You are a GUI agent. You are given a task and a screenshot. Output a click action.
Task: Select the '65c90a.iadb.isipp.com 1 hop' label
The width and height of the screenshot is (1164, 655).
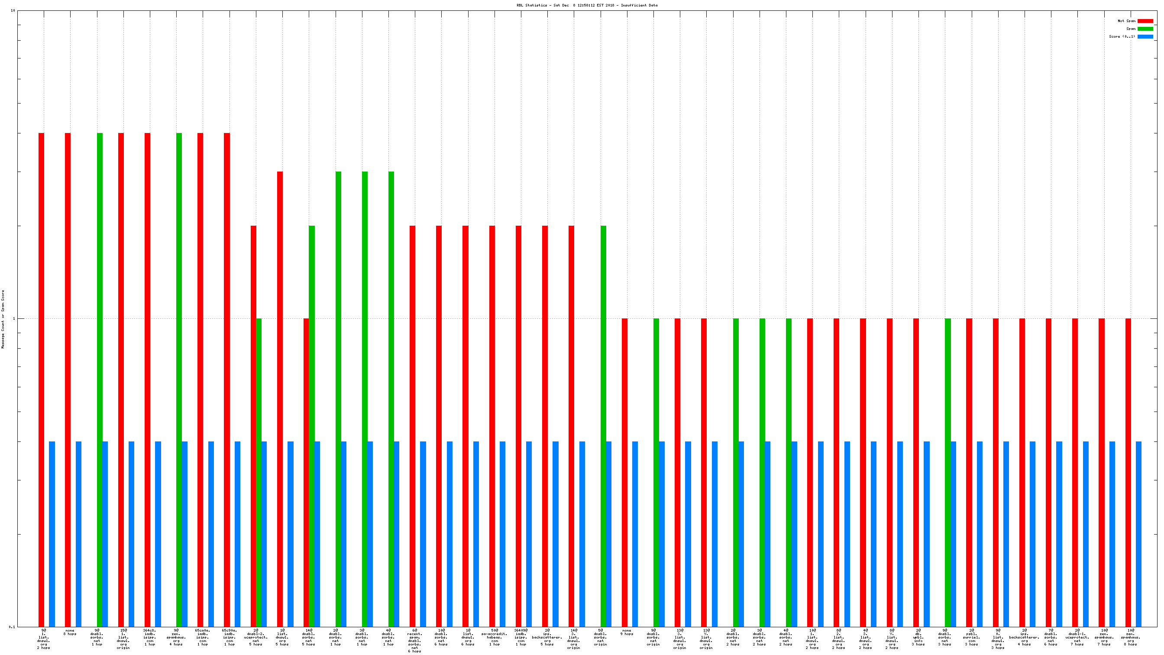coord(229,637)
